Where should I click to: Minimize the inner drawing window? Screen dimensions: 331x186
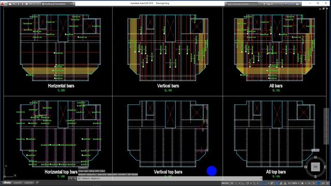click(x=320, y=9)
